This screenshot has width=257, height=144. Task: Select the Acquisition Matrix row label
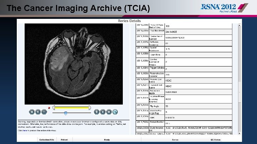(x=155, y=92)
